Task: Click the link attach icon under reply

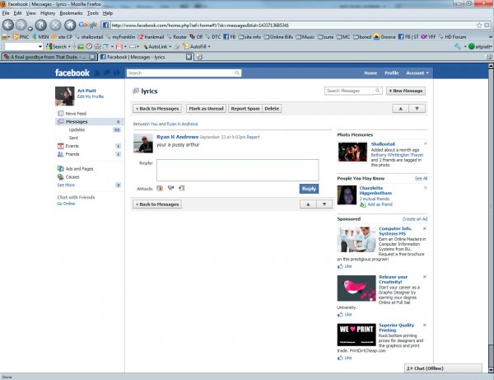Action: (181, 188)
